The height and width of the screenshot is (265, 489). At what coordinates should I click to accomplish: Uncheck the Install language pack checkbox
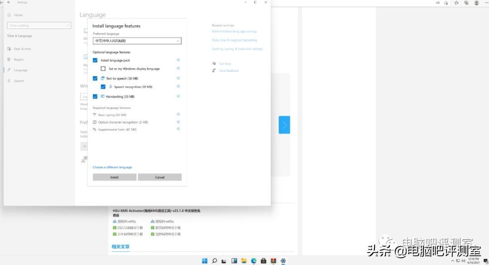point(95,60)
